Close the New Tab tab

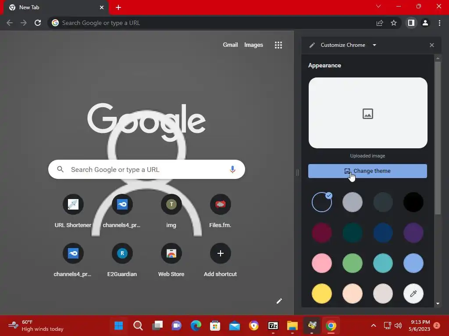[102, 7]
